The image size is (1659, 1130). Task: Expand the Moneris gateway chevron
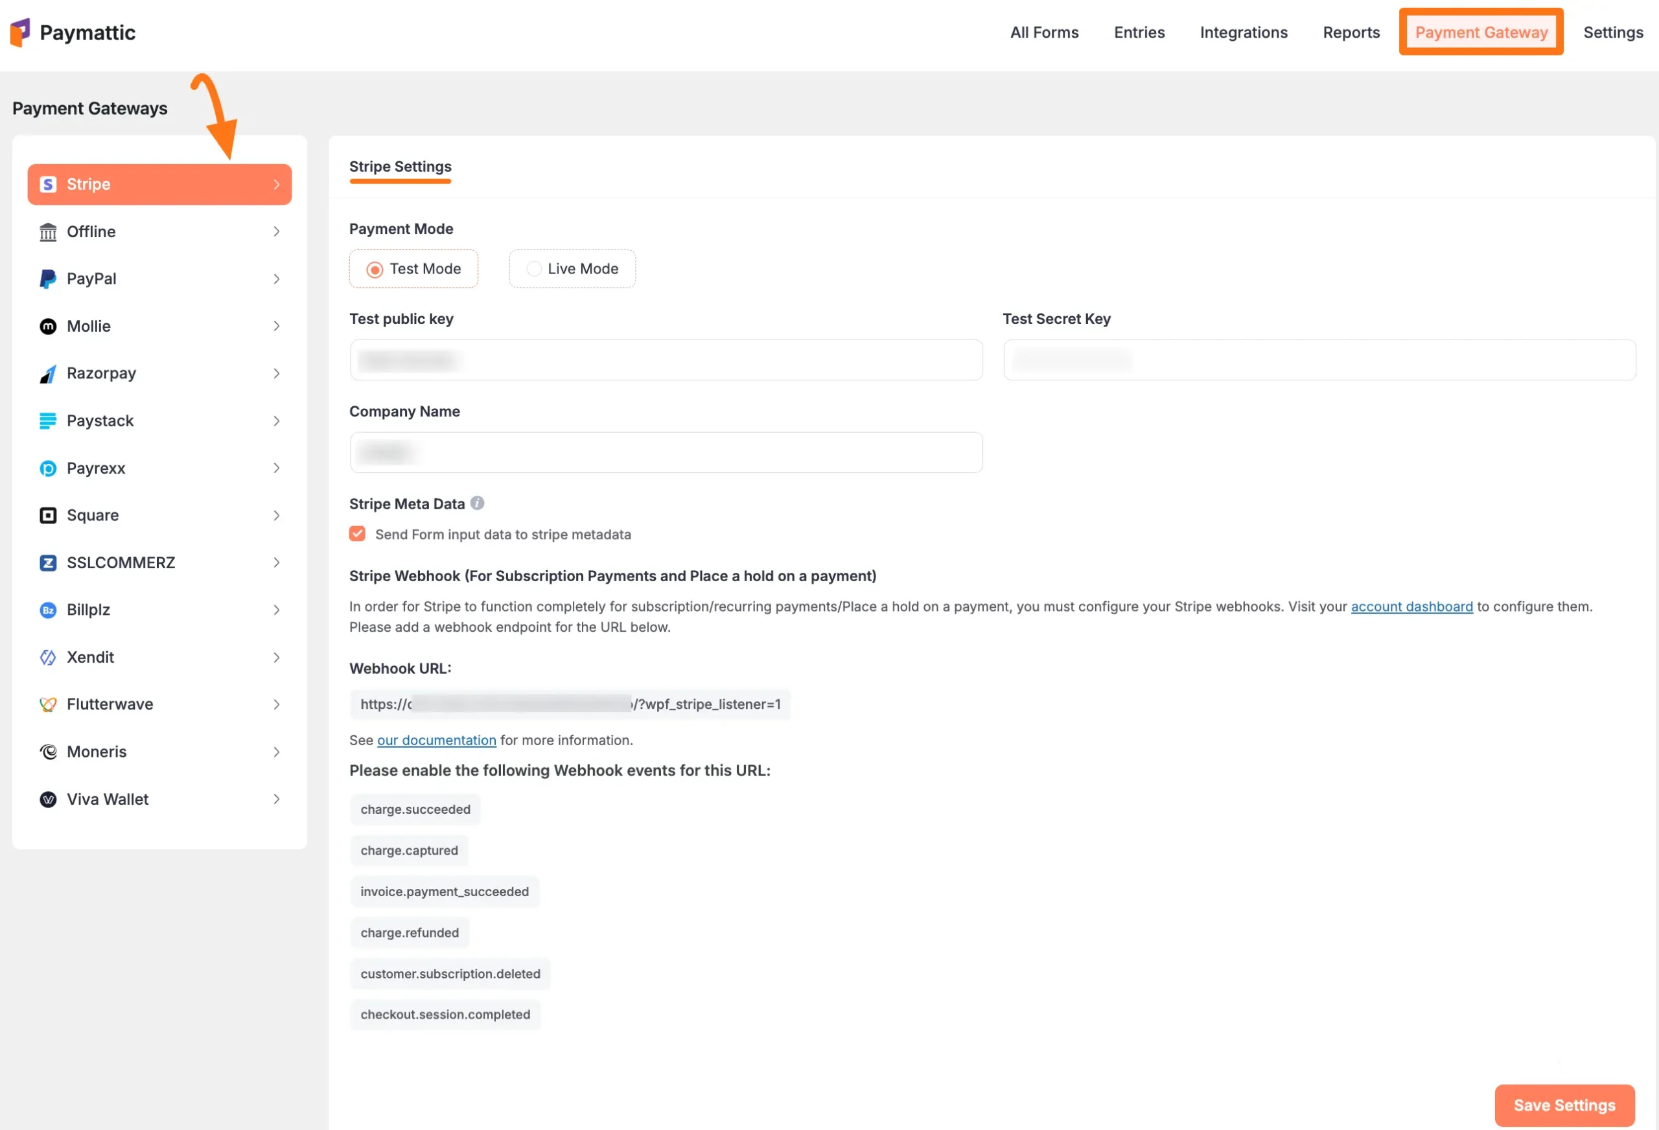point(276,752)
